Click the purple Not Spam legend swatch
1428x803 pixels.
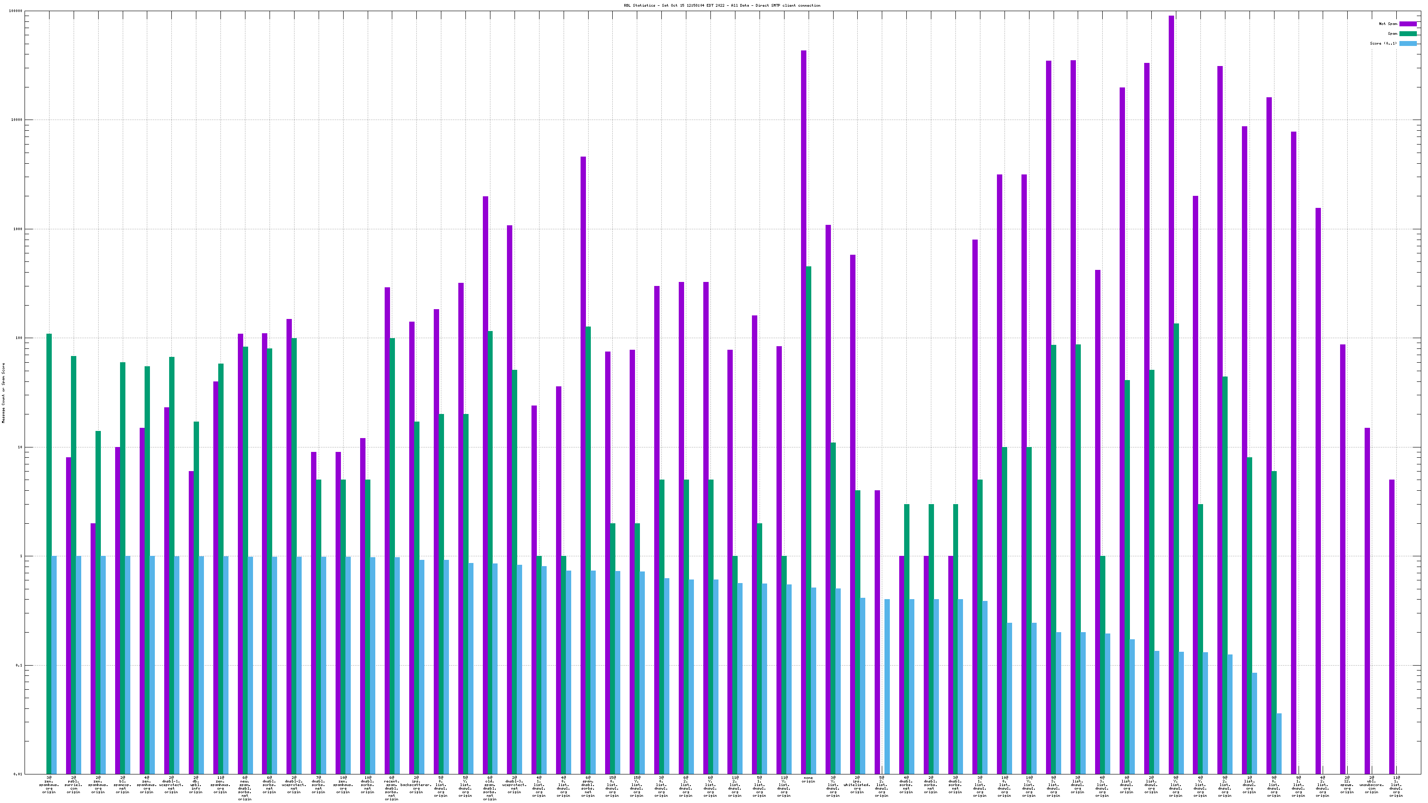1408,24
